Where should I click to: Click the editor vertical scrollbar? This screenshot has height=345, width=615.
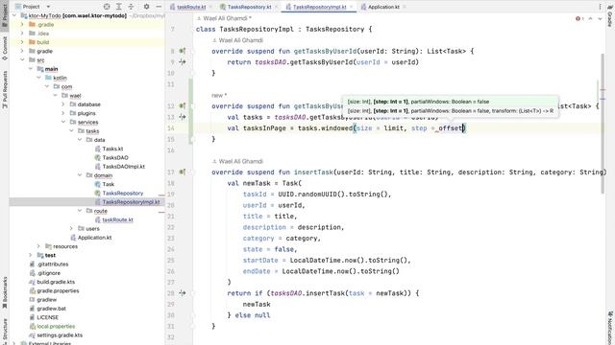coord(603,123)
